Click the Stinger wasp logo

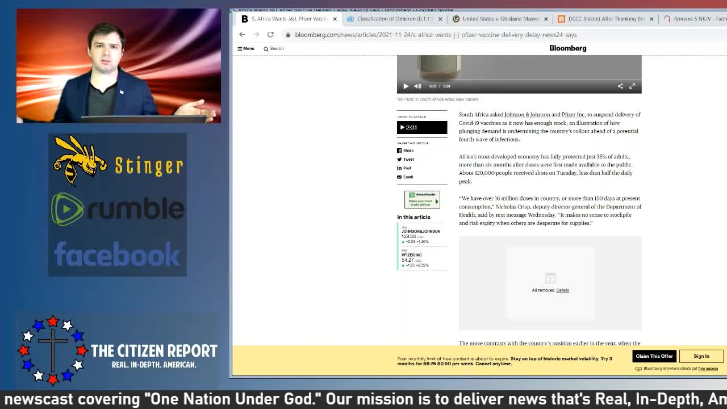80,161
